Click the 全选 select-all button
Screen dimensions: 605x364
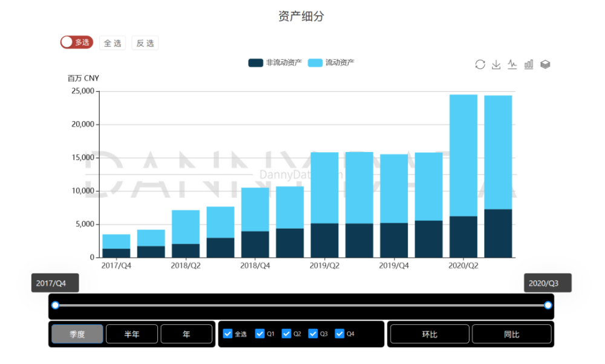point(112,43)
